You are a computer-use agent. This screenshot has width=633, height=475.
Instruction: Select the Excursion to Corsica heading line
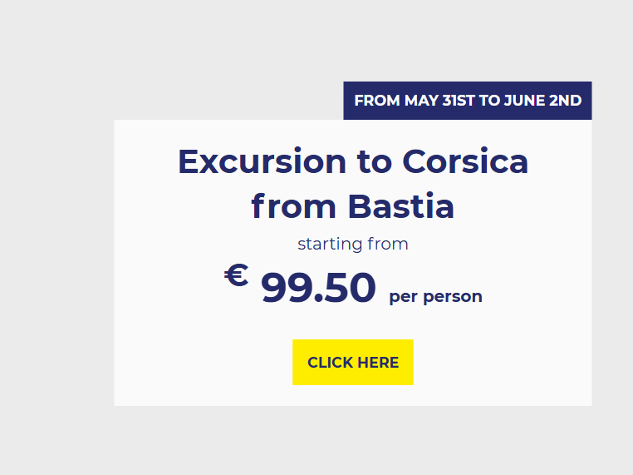pos(353,161)
